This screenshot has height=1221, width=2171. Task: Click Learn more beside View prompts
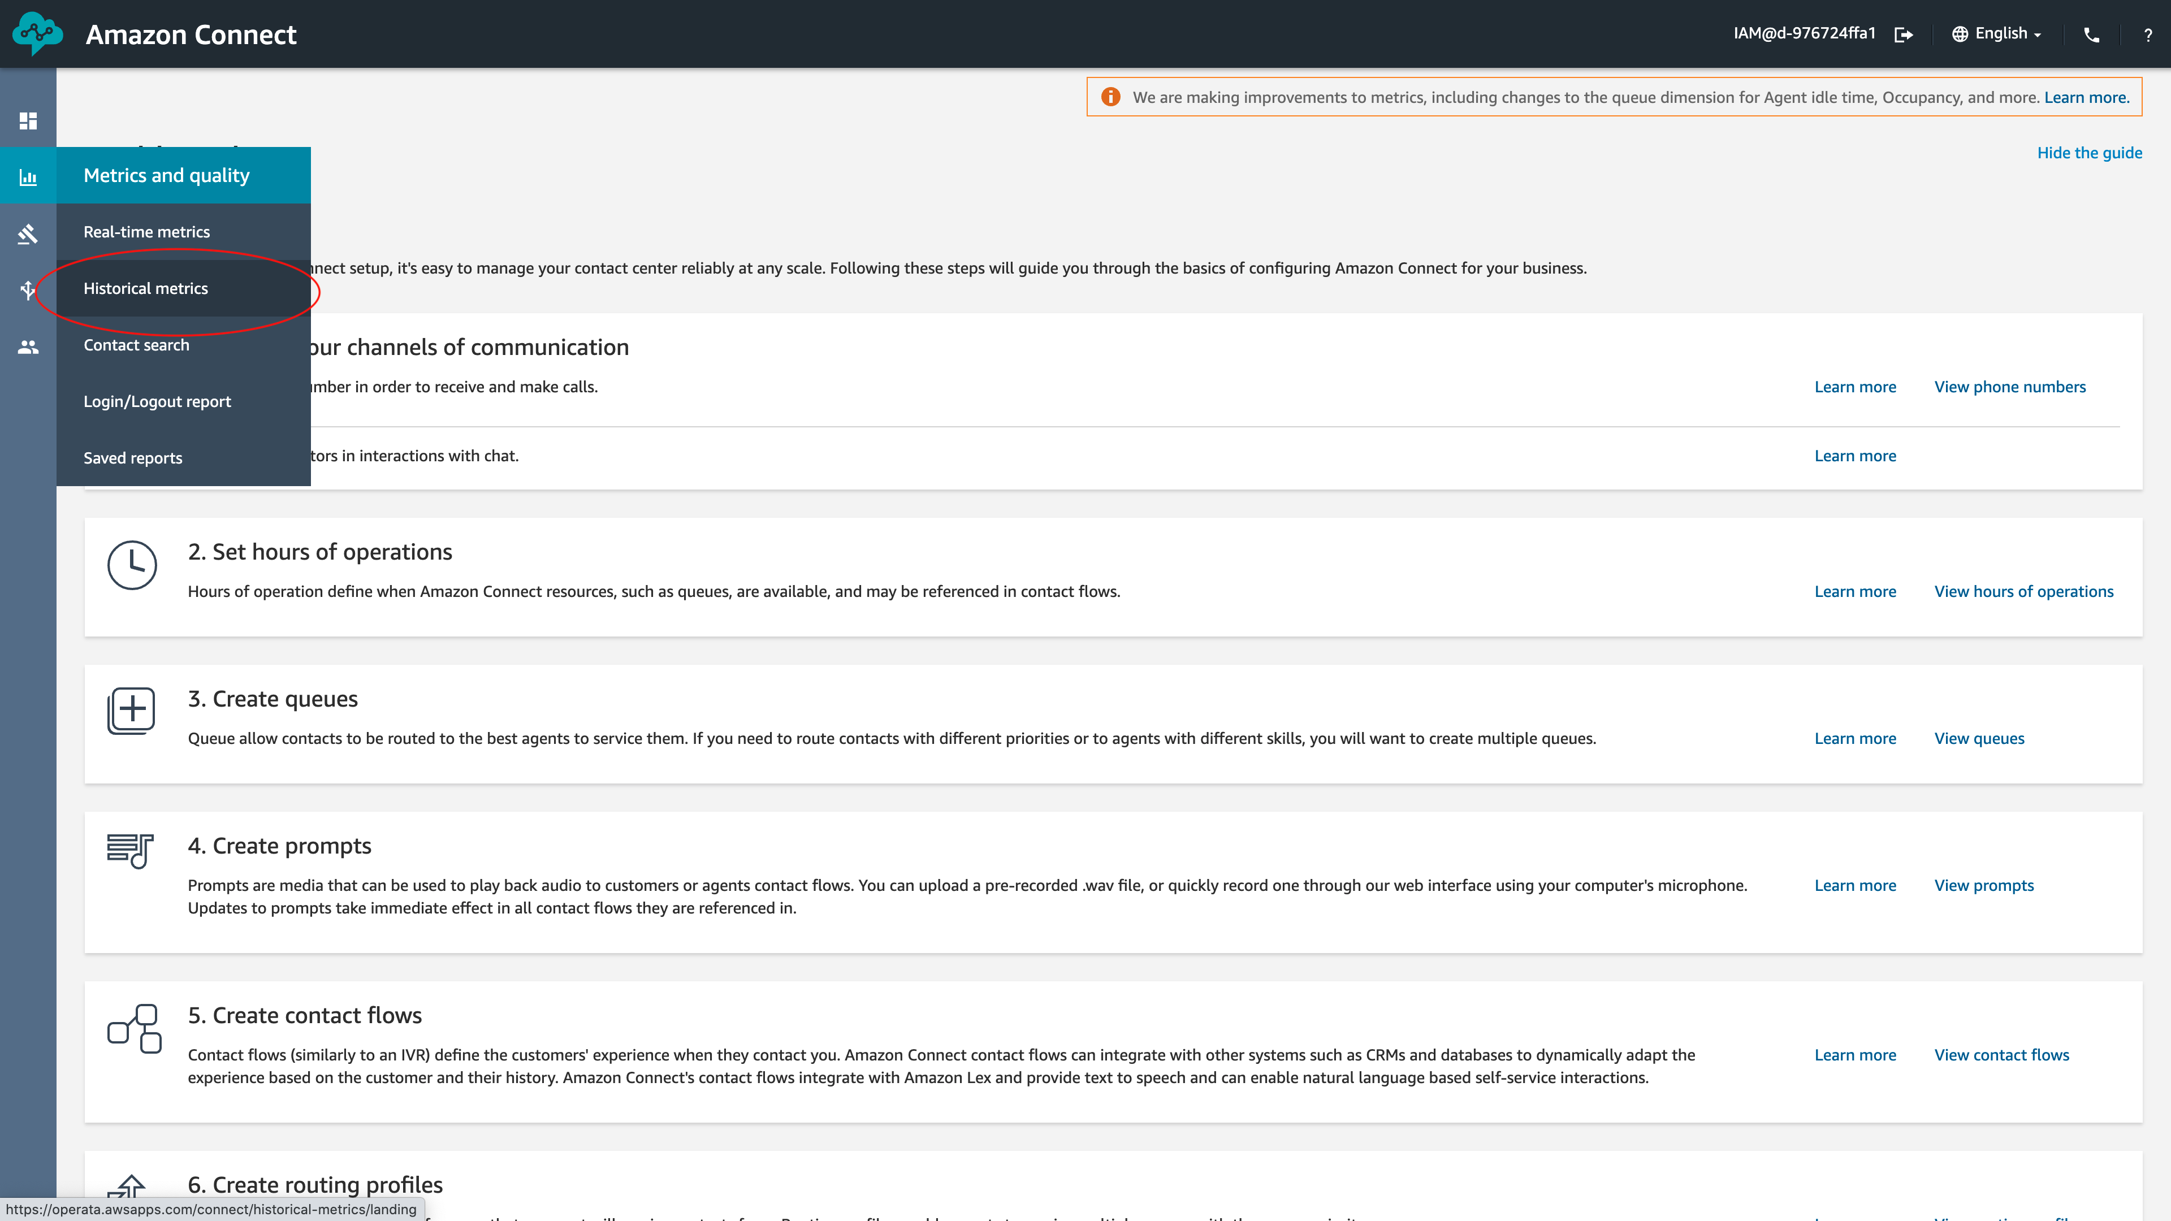point(1855,886)
